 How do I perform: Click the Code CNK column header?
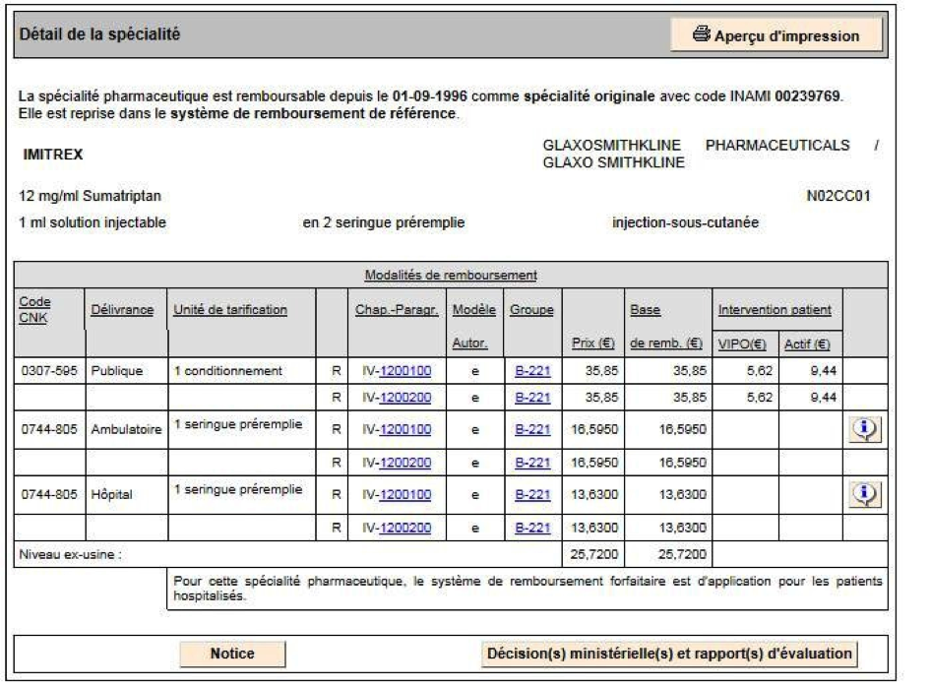[x=34, y=310]
